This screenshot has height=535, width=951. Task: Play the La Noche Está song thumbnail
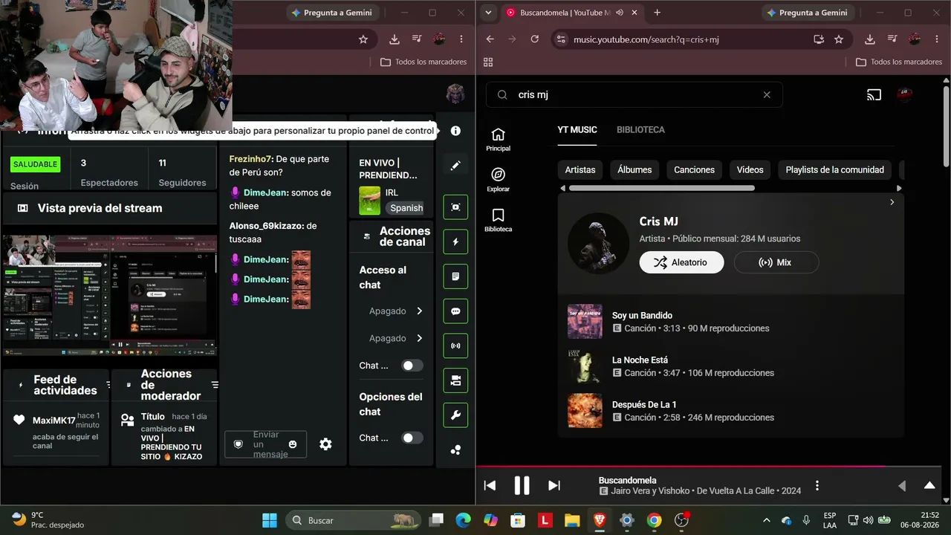point(585,366)
